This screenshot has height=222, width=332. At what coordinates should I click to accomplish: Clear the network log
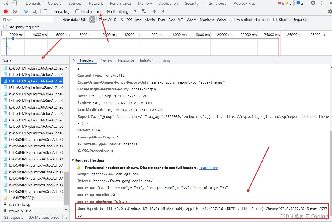(15, 12)
